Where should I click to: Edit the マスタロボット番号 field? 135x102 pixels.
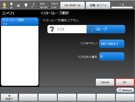coord(112,57)
